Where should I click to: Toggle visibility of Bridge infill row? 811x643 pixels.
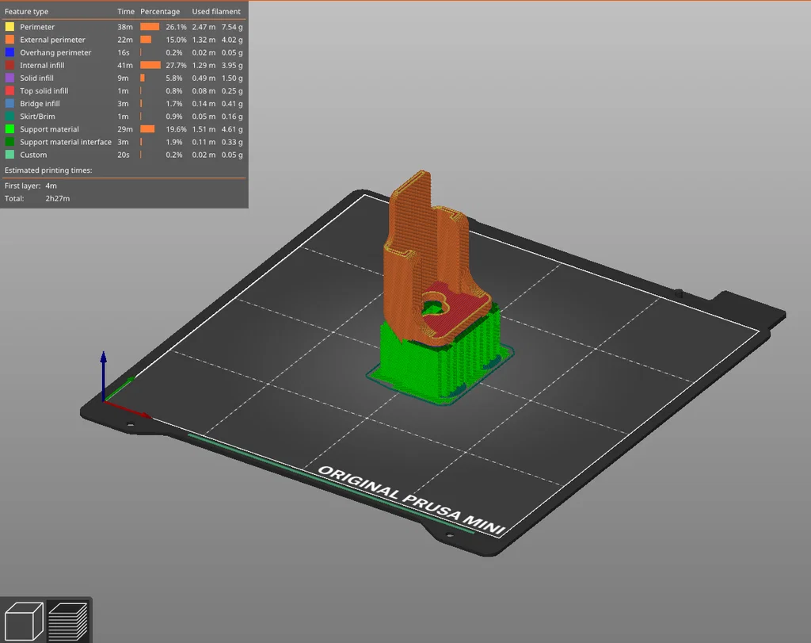coord(124,104)
